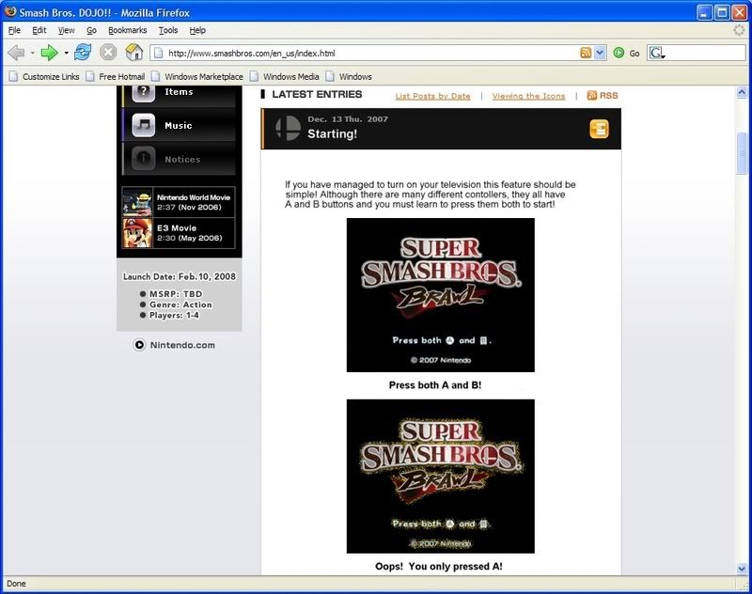This screenshot has height=594, width=752.
Task: Open the Bookmarks menu
Action: click(127, 30)
